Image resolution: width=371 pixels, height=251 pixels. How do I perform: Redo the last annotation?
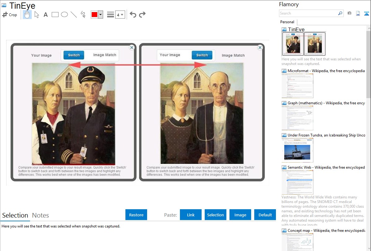click(x=142, y=15)
